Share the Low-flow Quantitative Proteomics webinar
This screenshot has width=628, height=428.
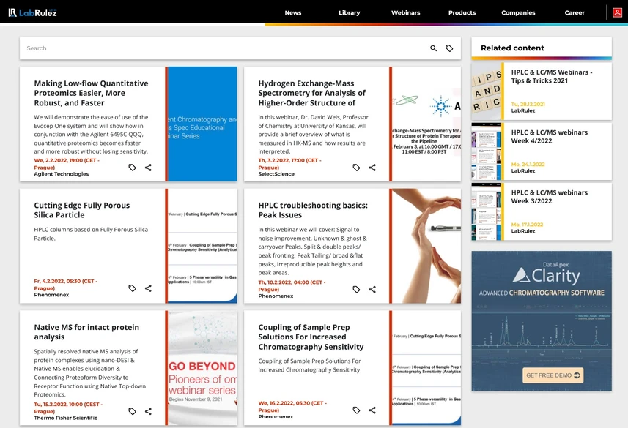148,168
